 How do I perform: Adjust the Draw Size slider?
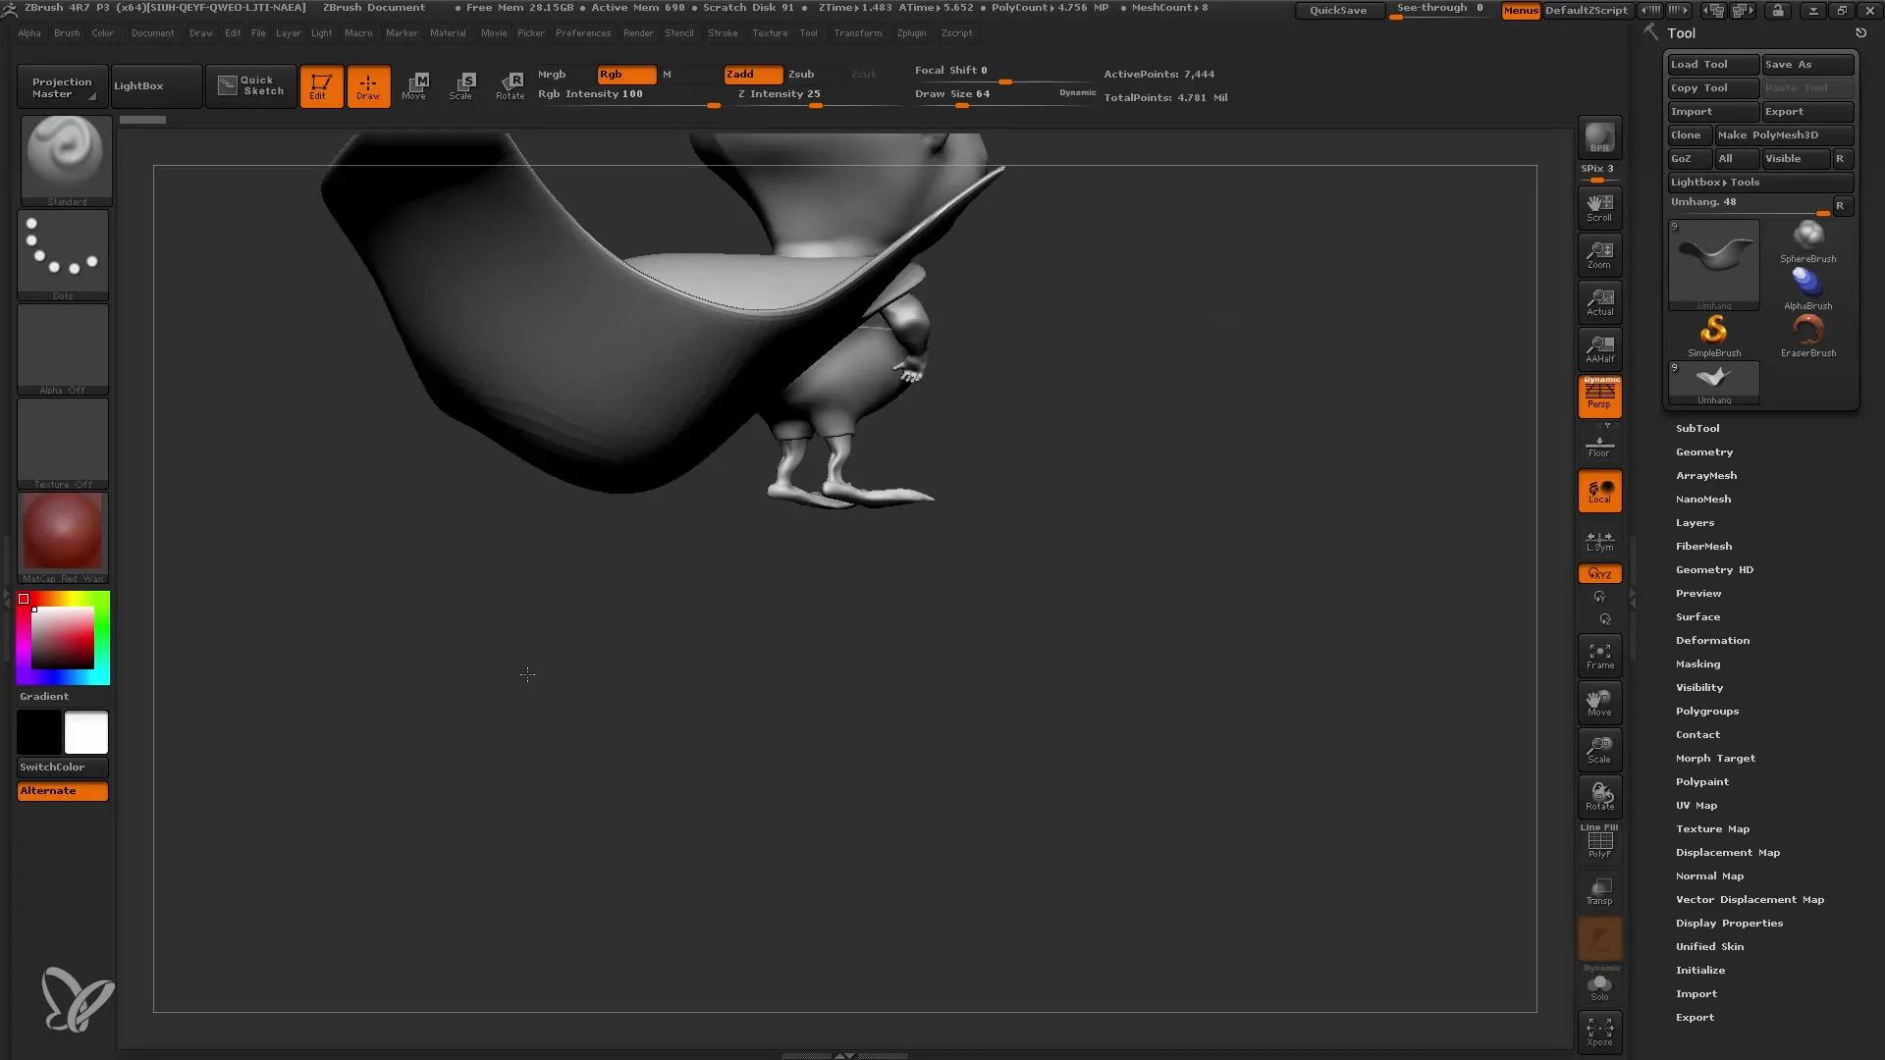(1005, 96)
